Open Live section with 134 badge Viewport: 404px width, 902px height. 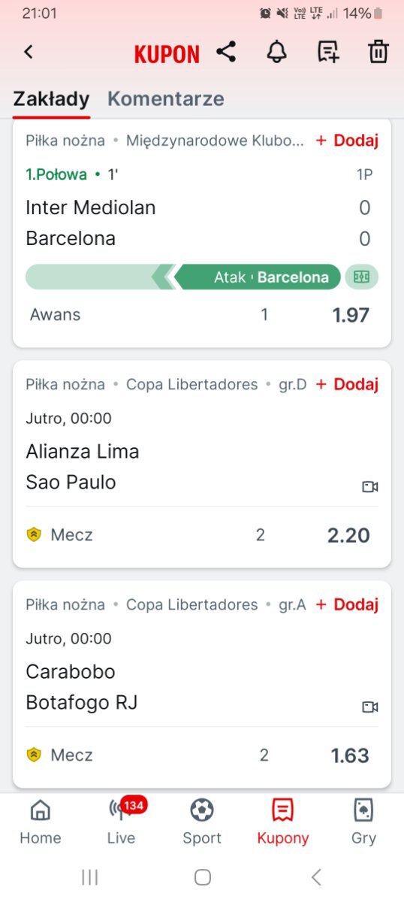pyautogui.click(x=121, y=822)
